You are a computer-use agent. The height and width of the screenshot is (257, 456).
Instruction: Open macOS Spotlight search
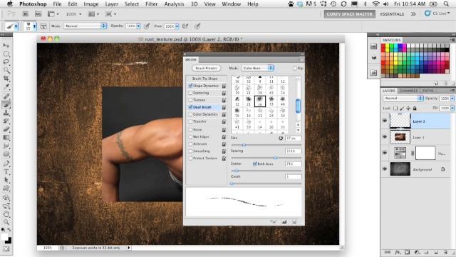pos(446,4)
